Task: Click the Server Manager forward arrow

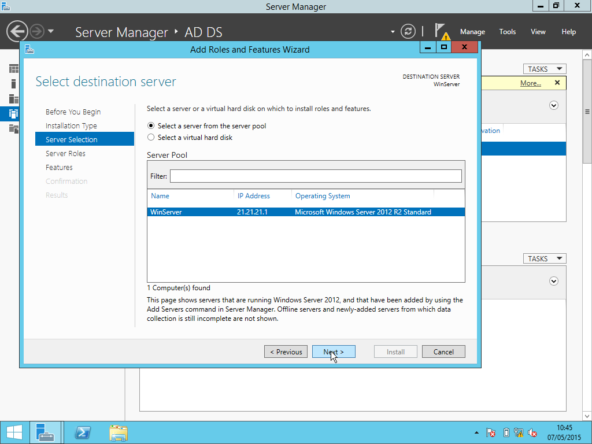Action: (37, 31)
